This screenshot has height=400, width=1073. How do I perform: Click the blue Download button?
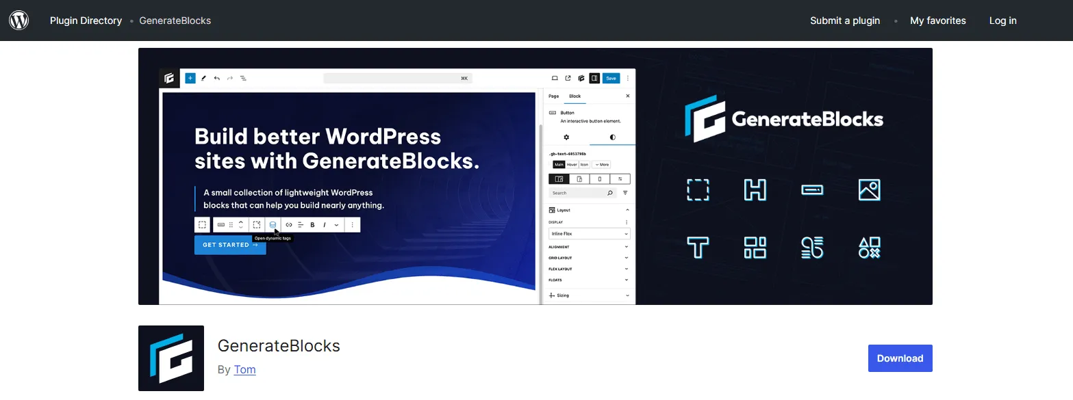(x=900, y=358)
